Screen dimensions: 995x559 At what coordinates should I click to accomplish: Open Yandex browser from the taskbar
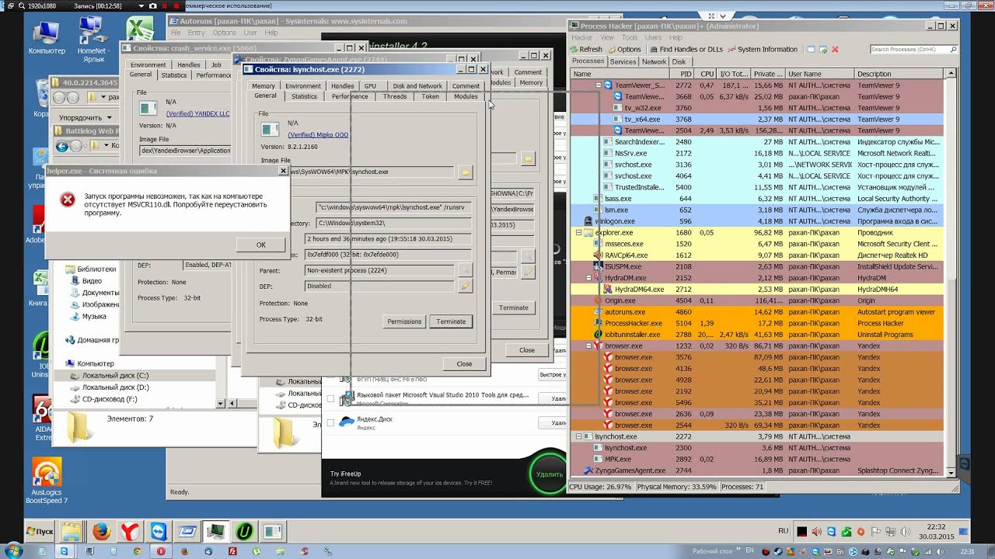[129, 531]
